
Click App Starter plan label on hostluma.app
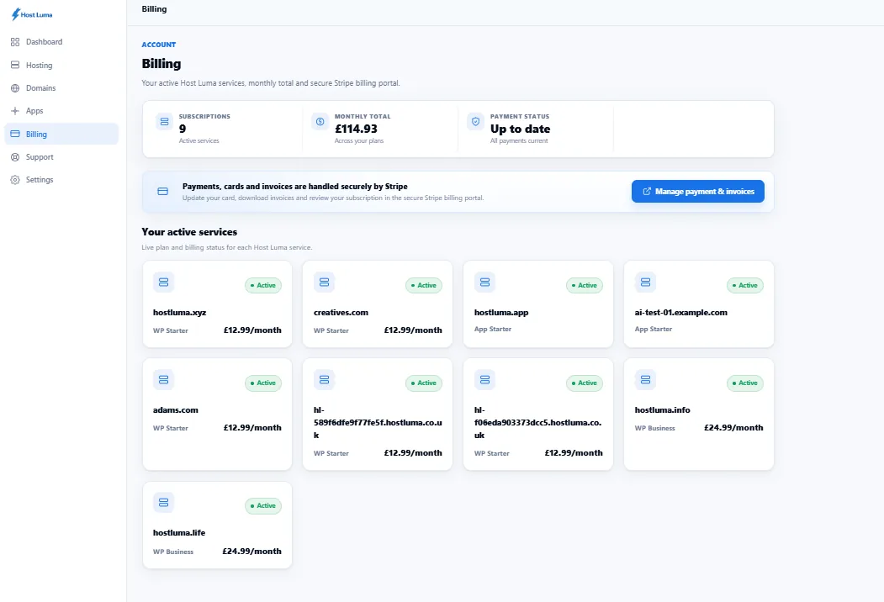[493, 330]
